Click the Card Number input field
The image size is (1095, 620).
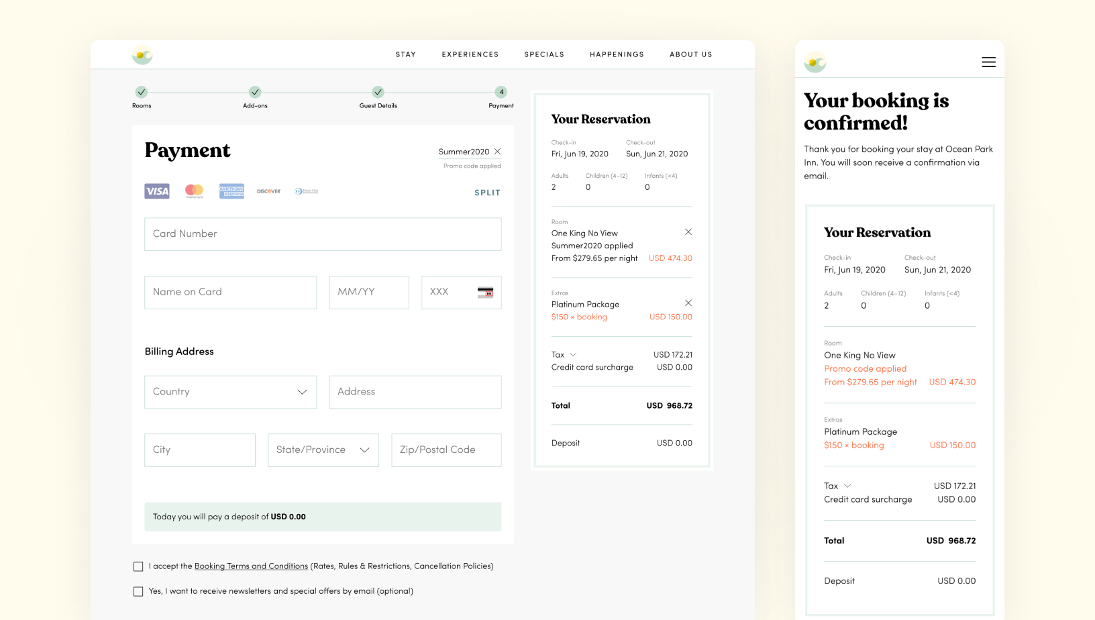tap(323, 234)
